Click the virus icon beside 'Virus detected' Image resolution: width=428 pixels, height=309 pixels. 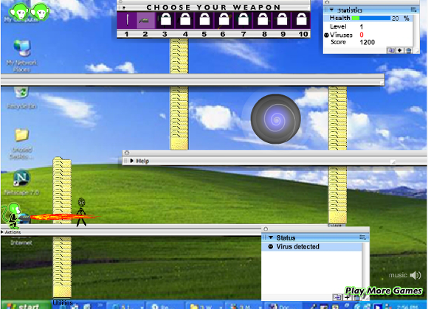click(270, 246)
